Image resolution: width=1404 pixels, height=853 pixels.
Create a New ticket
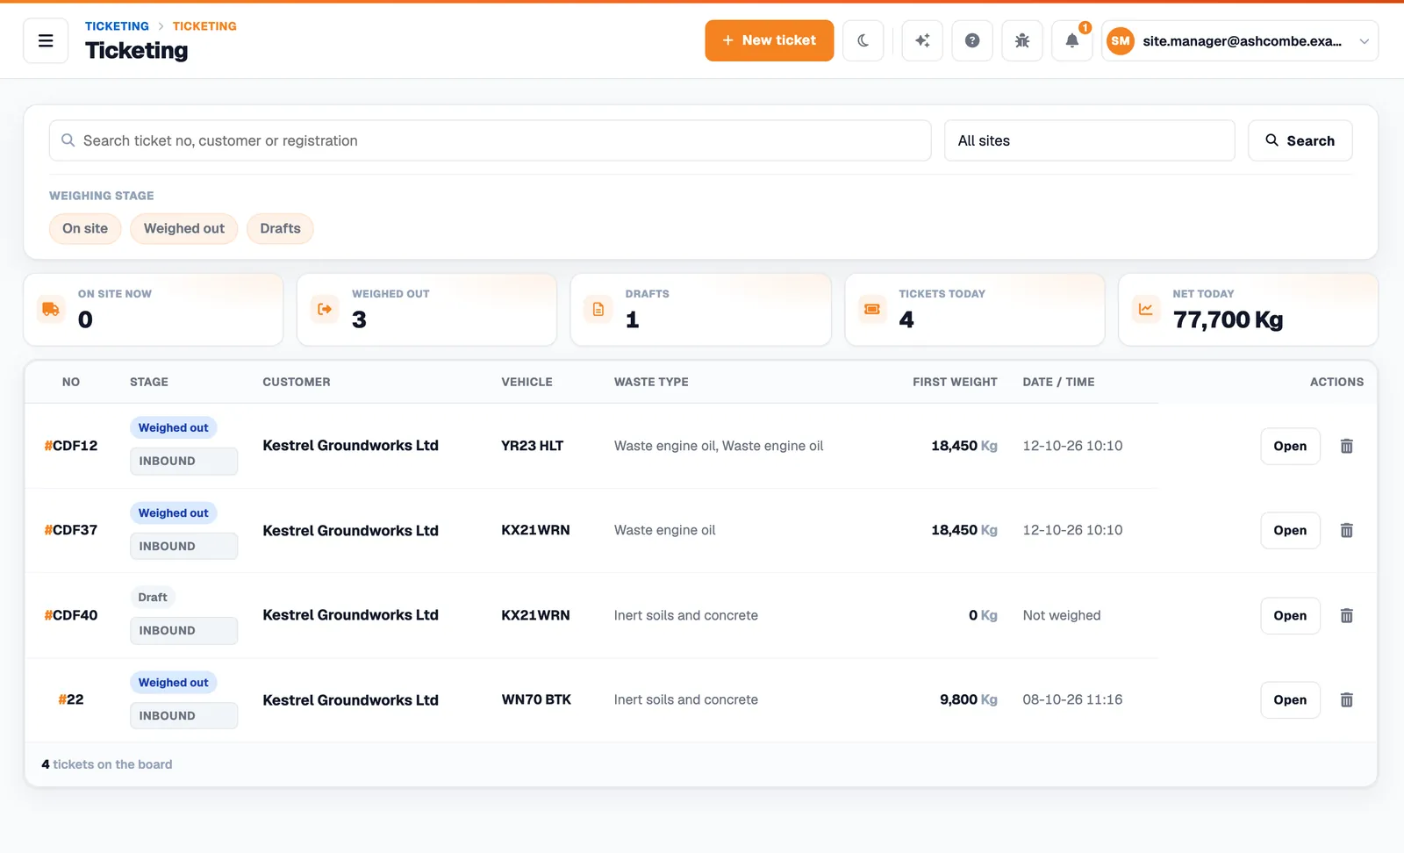pos(769,40)
